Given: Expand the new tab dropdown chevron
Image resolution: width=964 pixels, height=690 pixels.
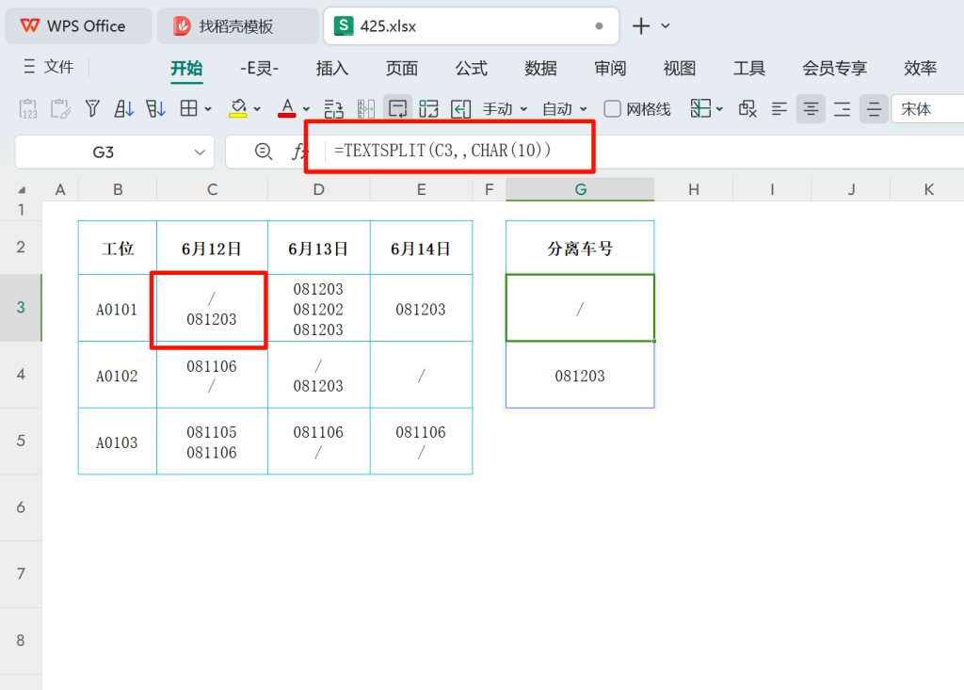Looking at the screenshot, I should tap(666, 25).
